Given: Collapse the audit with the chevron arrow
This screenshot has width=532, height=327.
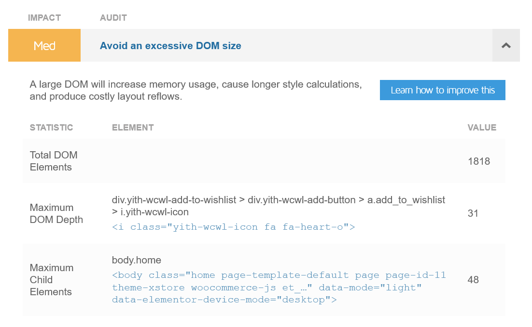Looking at the screenshot, I should click(x=506, y=45).
